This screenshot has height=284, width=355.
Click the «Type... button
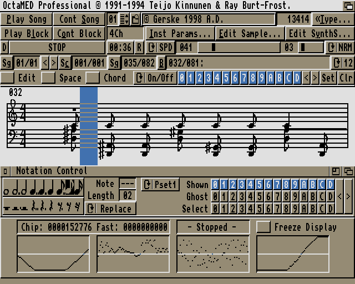pos(333,19)
